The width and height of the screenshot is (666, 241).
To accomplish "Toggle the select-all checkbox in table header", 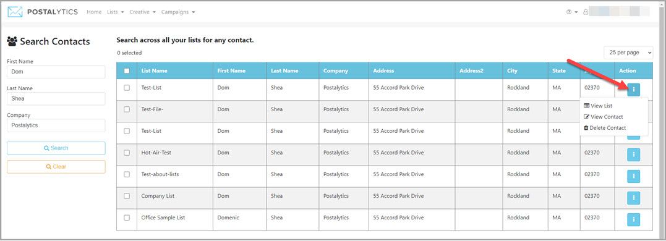I will [127, 71].
